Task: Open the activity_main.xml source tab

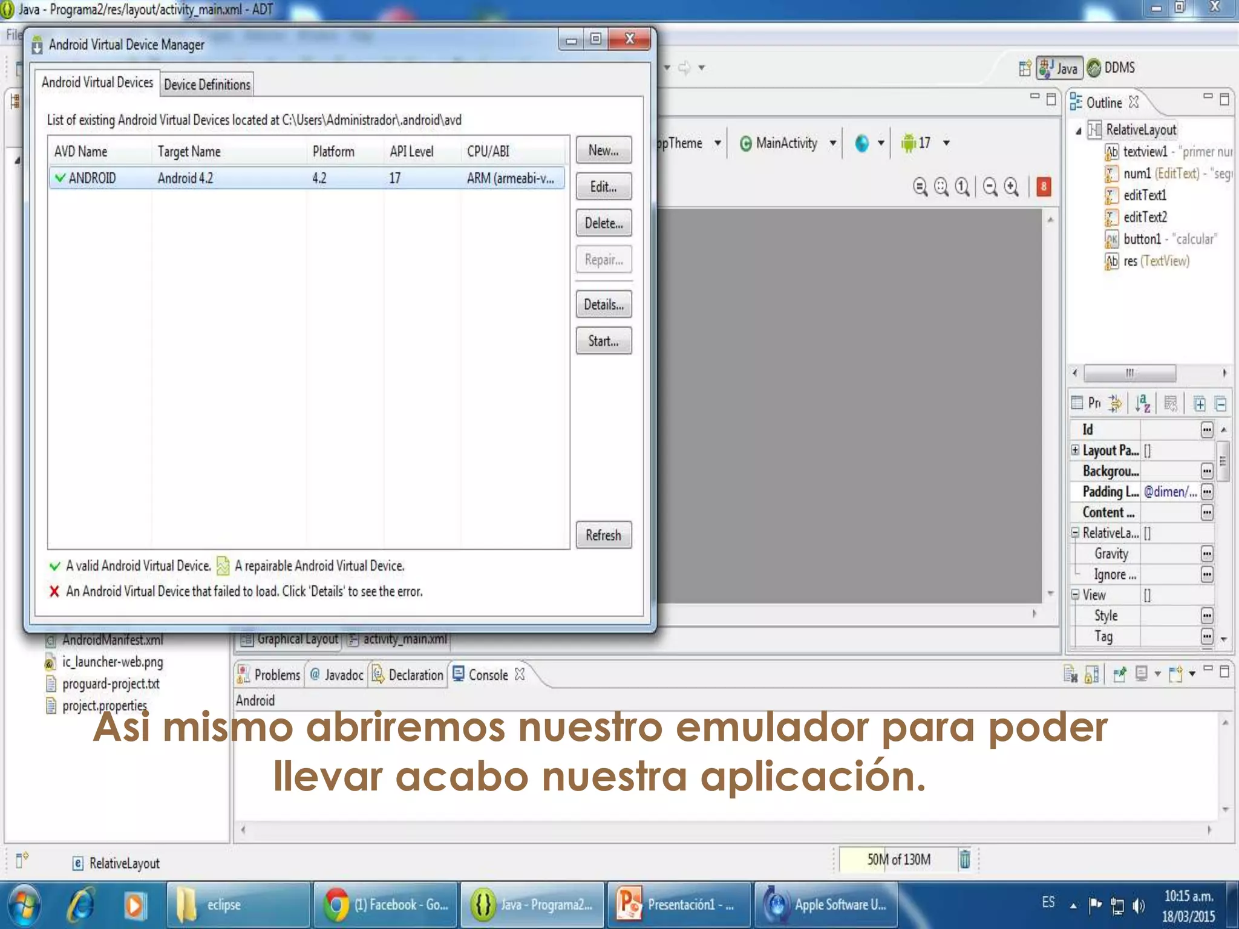Action: (x=398, y=639)
